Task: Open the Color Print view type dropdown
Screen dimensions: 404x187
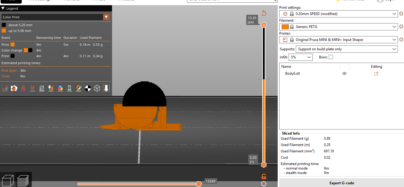Action: pyautogui.click(x=55, y=17)
